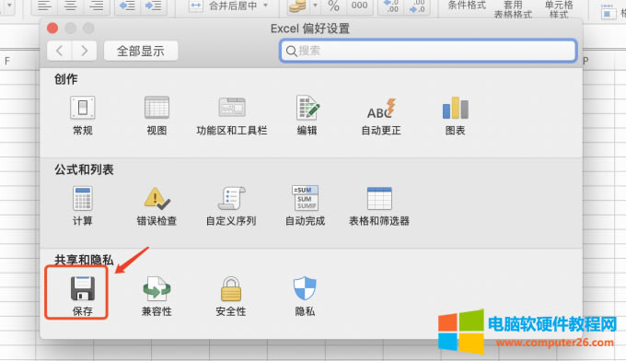Image resolution: width=626 pixels, height=361 pixels.
Task: Open the 常规 general preferences
Action: coord(83,116)
